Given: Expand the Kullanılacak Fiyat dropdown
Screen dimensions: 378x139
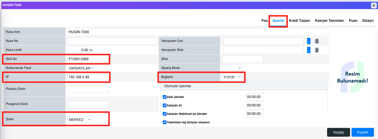Looking at the screenshot, I should [81, 68].
